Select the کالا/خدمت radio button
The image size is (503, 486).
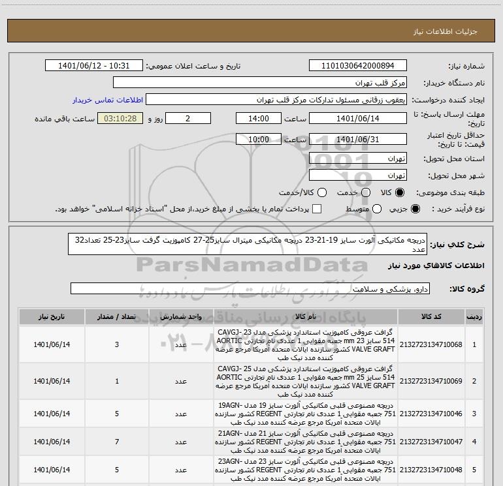322,192
